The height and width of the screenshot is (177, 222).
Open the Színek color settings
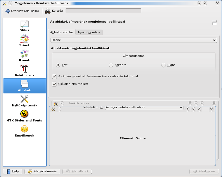click(x=24, y=41)
